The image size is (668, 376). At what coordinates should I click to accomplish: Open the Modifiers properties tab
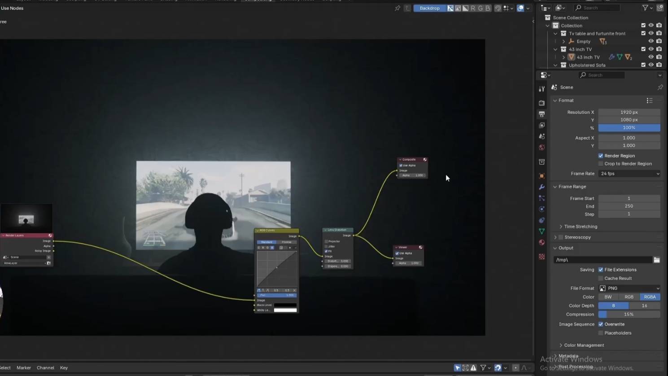pos(542,187)
